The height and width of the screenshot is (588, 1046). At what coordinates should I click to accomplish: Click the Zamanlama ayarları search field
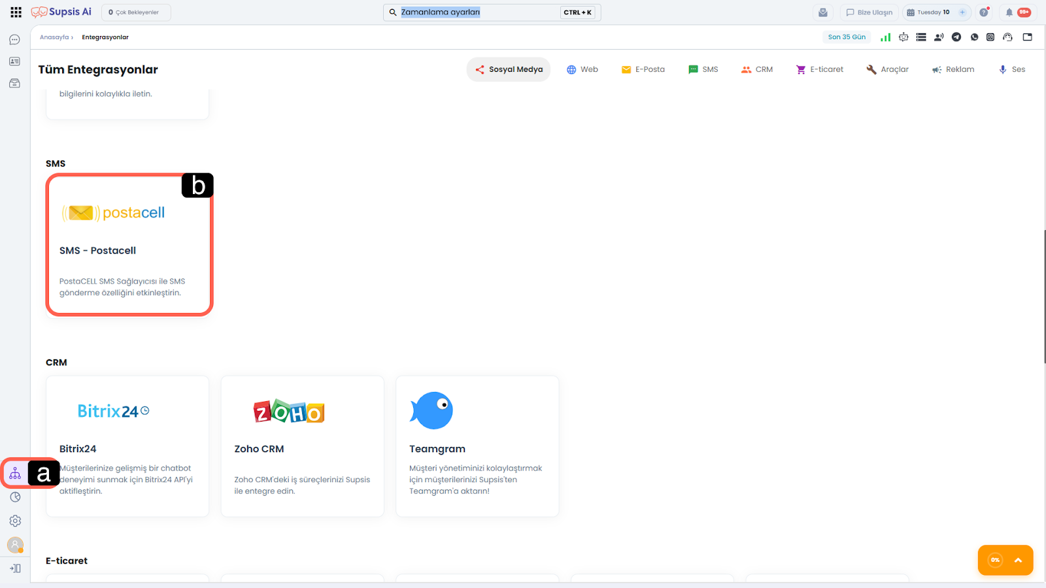[477, 12]
